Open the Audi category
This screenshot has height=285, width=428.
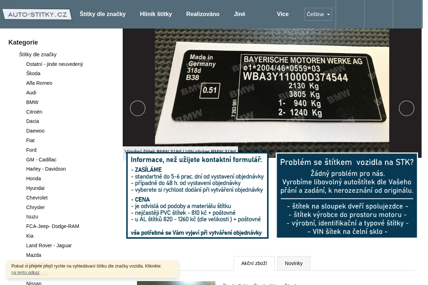pos(31,93)
